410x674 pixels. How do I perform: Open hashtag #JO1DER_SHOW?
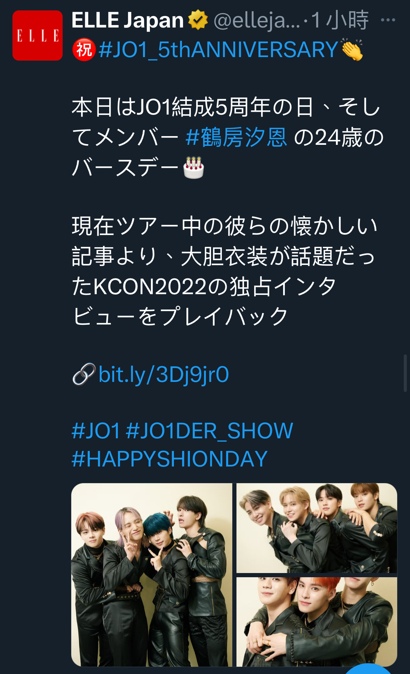point(209,431)
